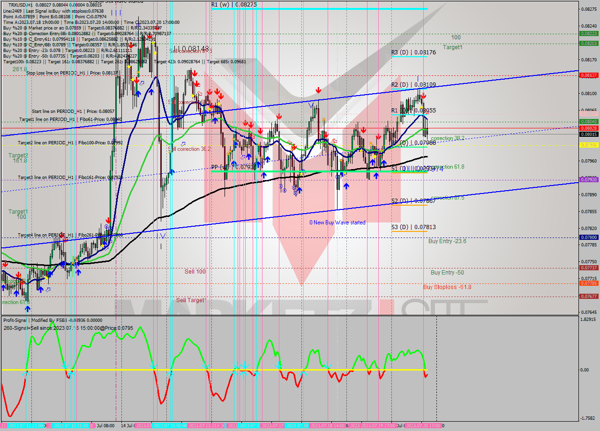Click the red sell arrow above the newest candle

pos(423,96)
